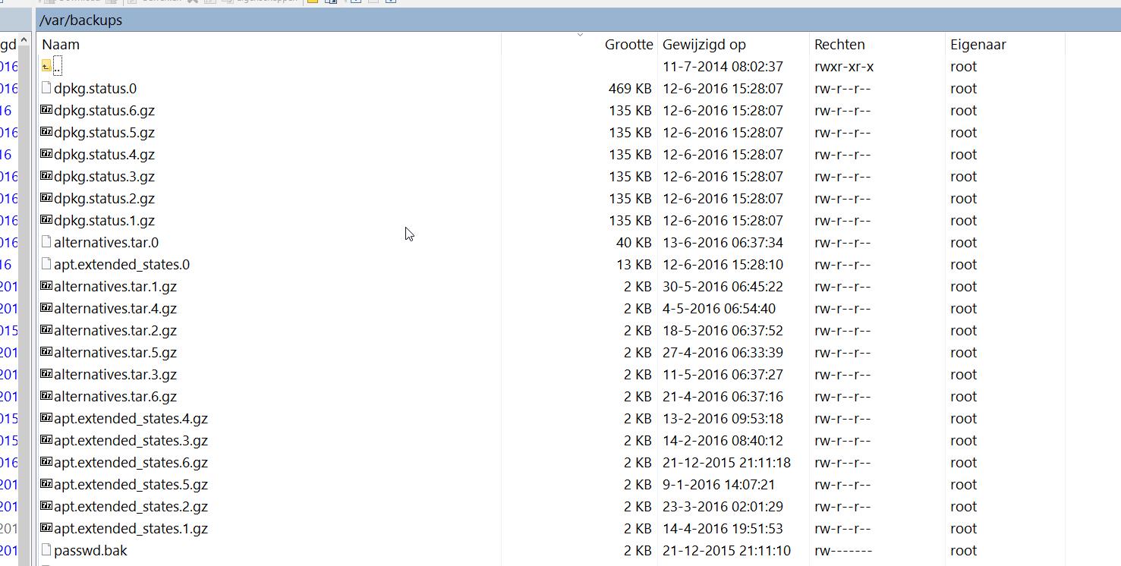This screenshot has width=1121, height=566.
Task: Open the parent directory folder icon
Action: (x=46, y=66)
